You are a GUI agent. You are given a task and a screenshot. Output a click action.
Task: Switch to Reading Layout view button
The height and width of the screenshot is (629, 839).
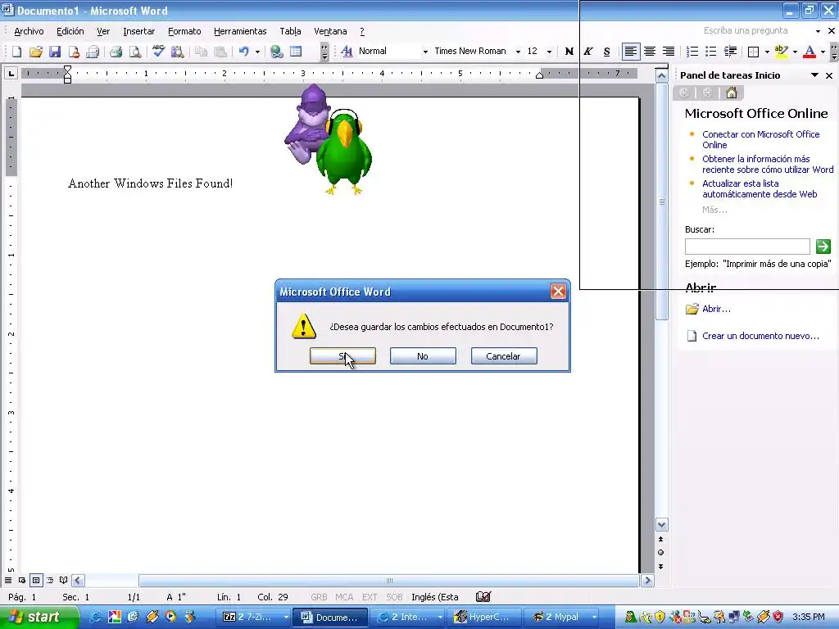(x=64, y=581)
